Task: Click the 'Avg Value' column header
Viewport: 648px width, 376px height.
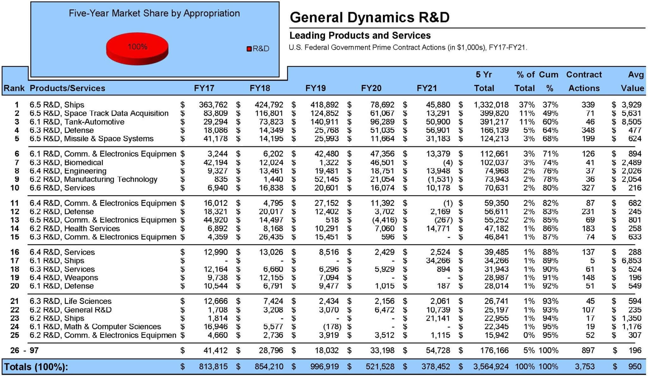Action: (632, 81)
